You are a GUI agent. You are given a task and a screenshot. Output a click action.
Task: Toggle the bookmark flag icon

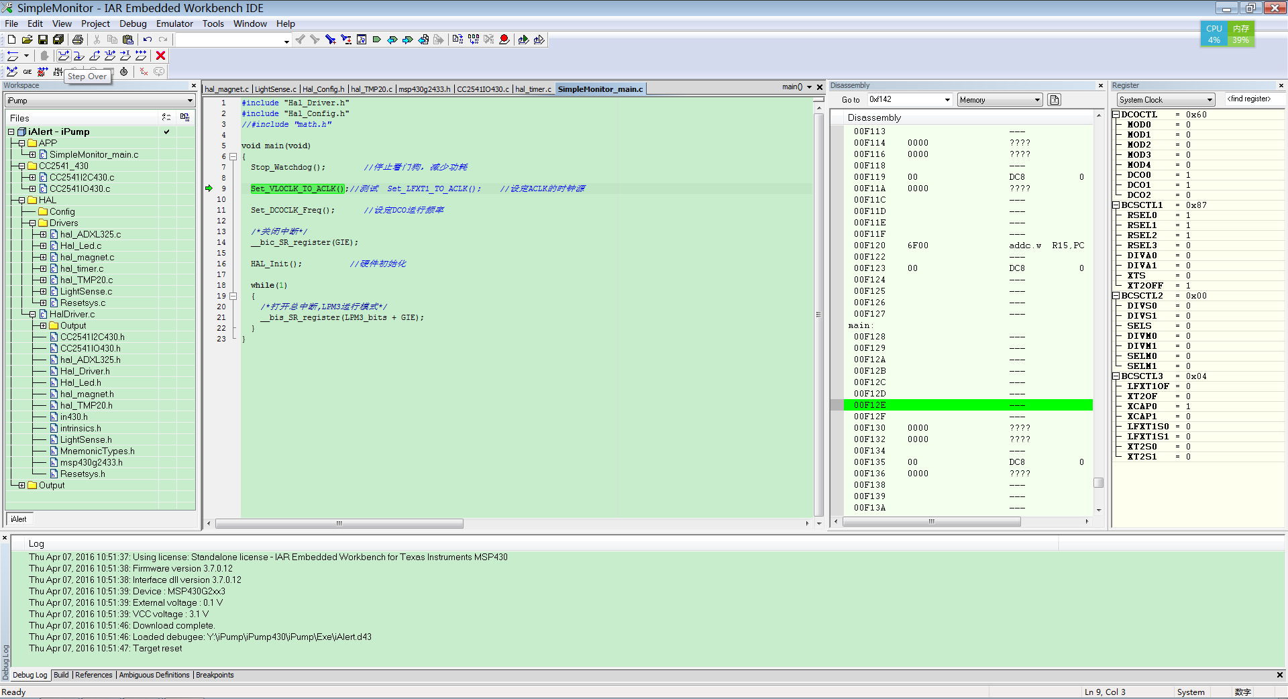[377, 40]
